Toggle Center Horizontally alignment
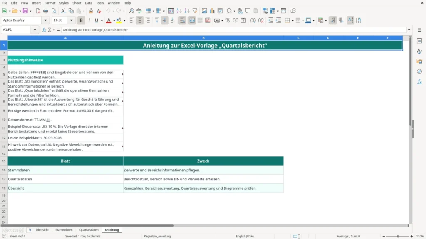This screenshot has height=239, width=426. click(x=140, y=20)
